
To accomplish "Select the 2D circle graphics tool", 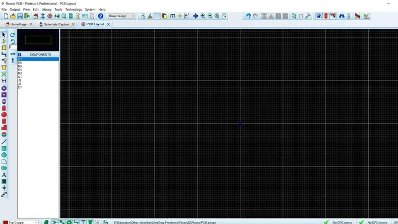I will pyautogui.click(x=4, y=155).
